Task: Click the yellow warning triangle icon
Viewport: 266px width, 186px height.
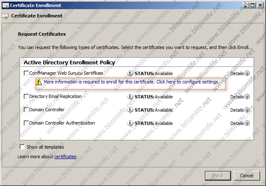Action: coord(39,82)
